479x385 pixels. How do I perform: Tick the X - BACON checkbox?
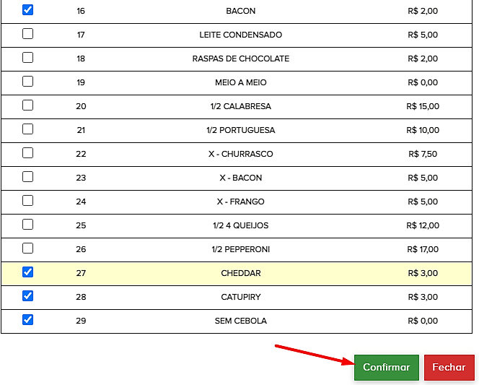(x=27, y=177)
